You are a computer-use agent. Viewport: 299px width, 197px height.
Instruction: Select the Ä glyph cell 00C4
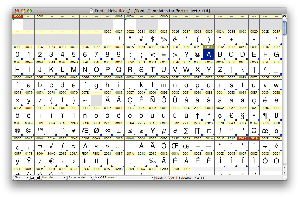(108, 100)
